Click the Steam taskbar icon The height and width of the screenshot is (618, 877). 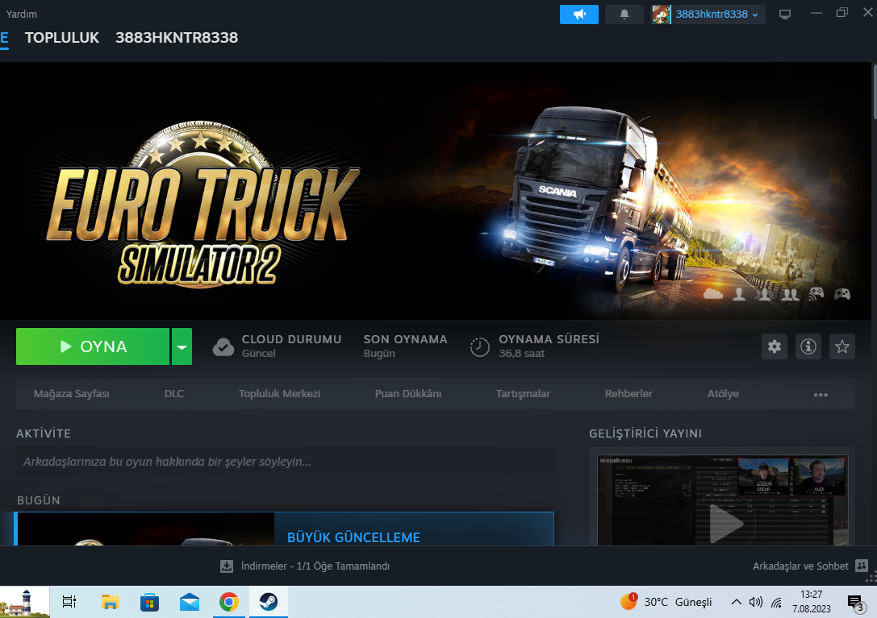[x=269, y=602]
